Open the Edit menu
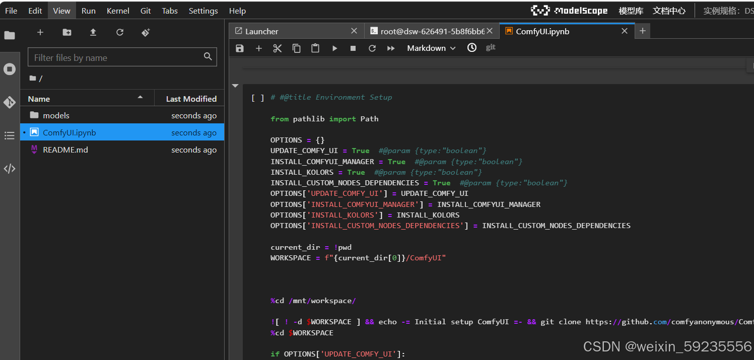 pyautogui.click(x=35, y=11)
